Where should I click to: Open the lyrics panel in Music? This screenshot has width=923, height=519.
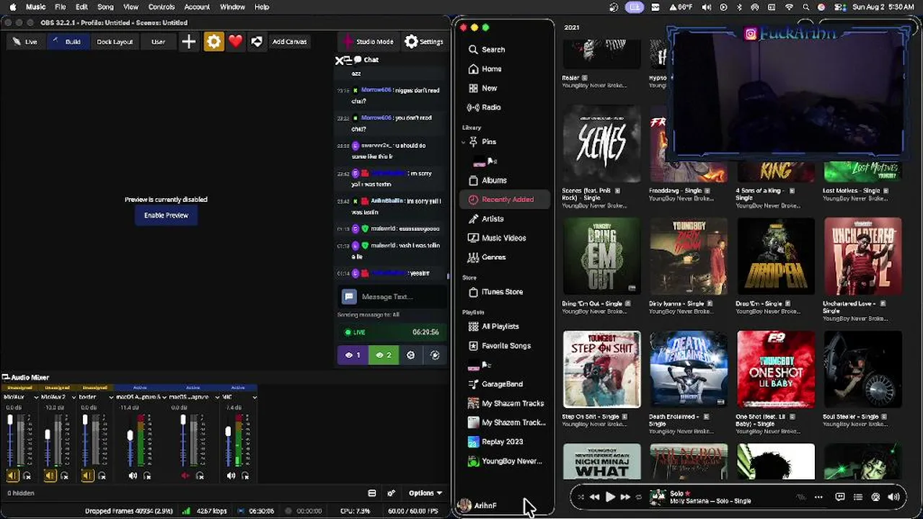click(x=839, y=497)
